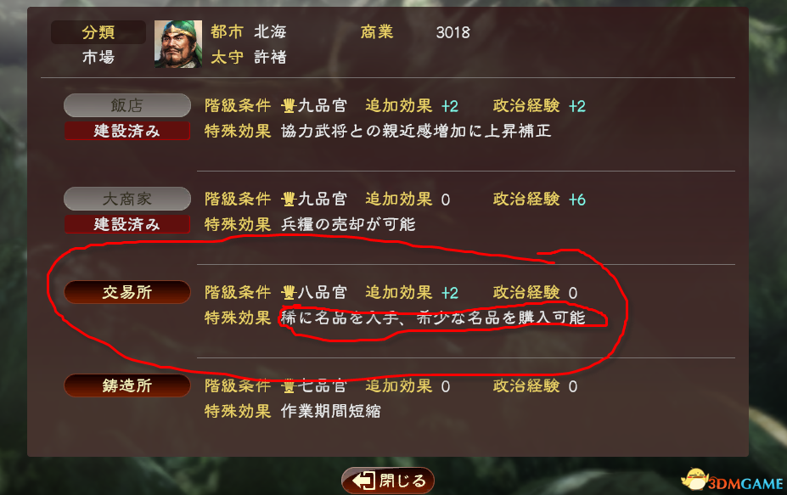This screenshot has height=495, width=787.
Task: Select the 交易所 building button
Action: point(127,292)
